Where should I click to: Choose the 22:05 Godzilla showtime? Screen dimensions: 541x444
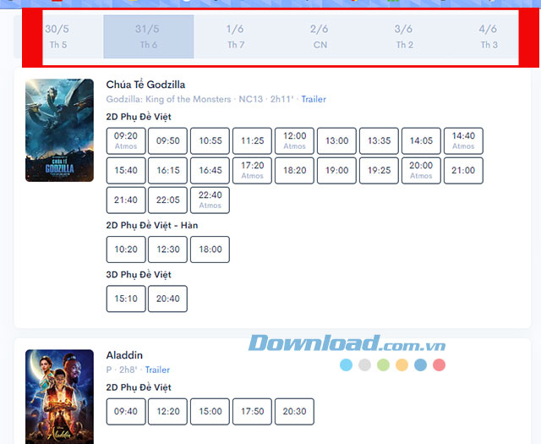(167, 200)
